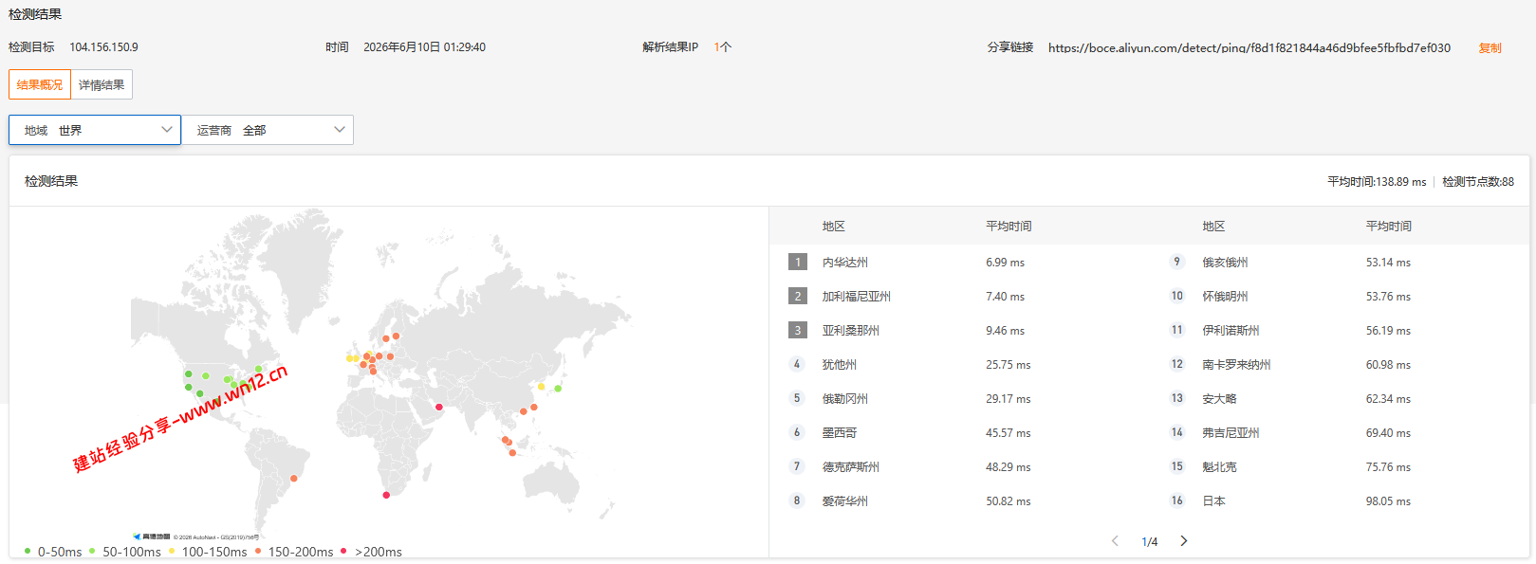The image size is (1536, 564).
Task: Click the 6.99 ms value
Action: click(1005, 263)
